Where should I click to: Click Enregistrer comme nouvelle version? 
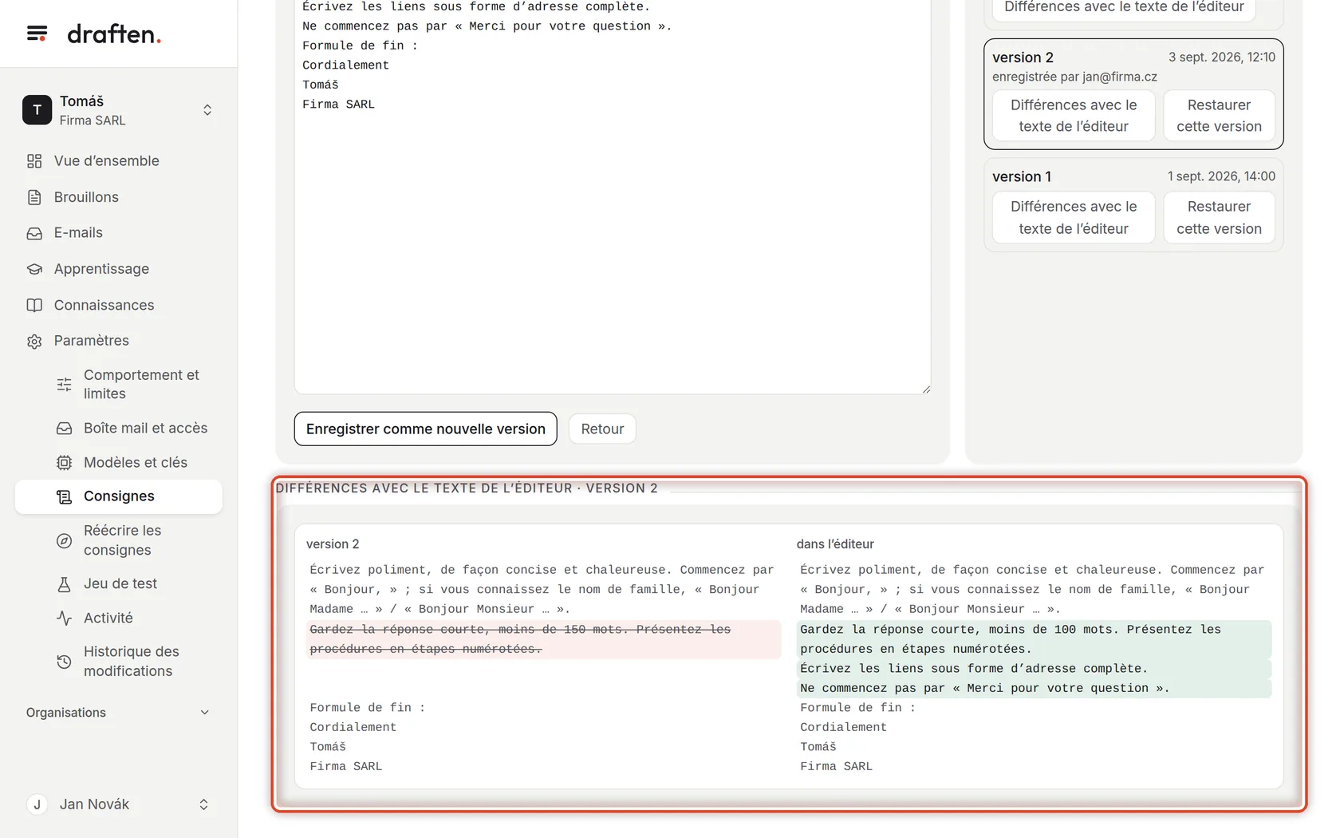(x=426, y=429)
